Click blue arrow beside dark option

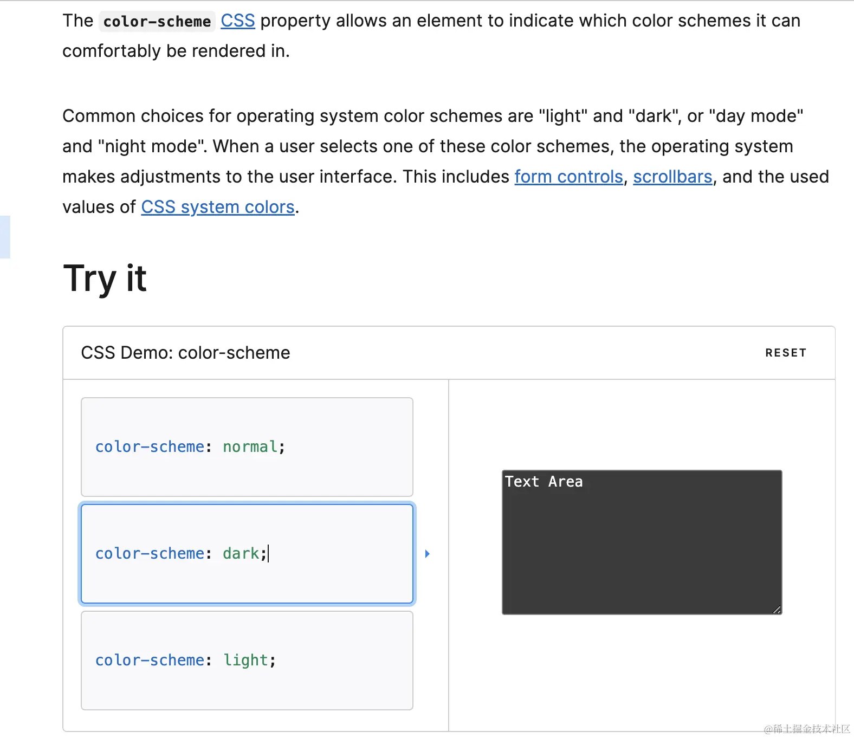pyautogui.click(x=427, y=554)
